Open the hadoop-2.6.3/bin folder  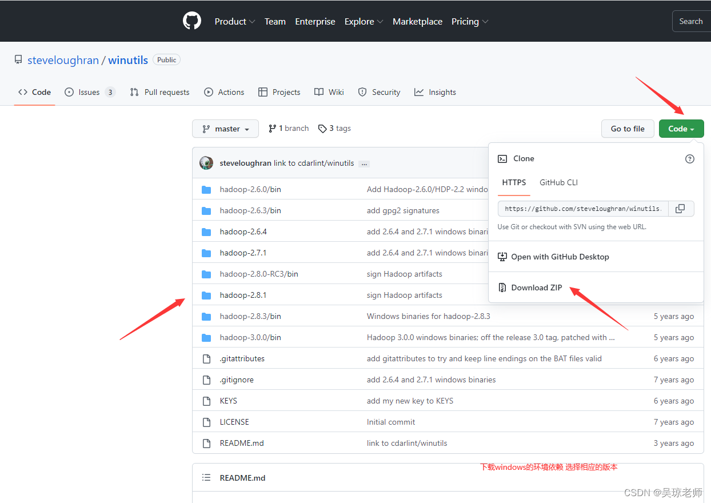click(250, 210)
